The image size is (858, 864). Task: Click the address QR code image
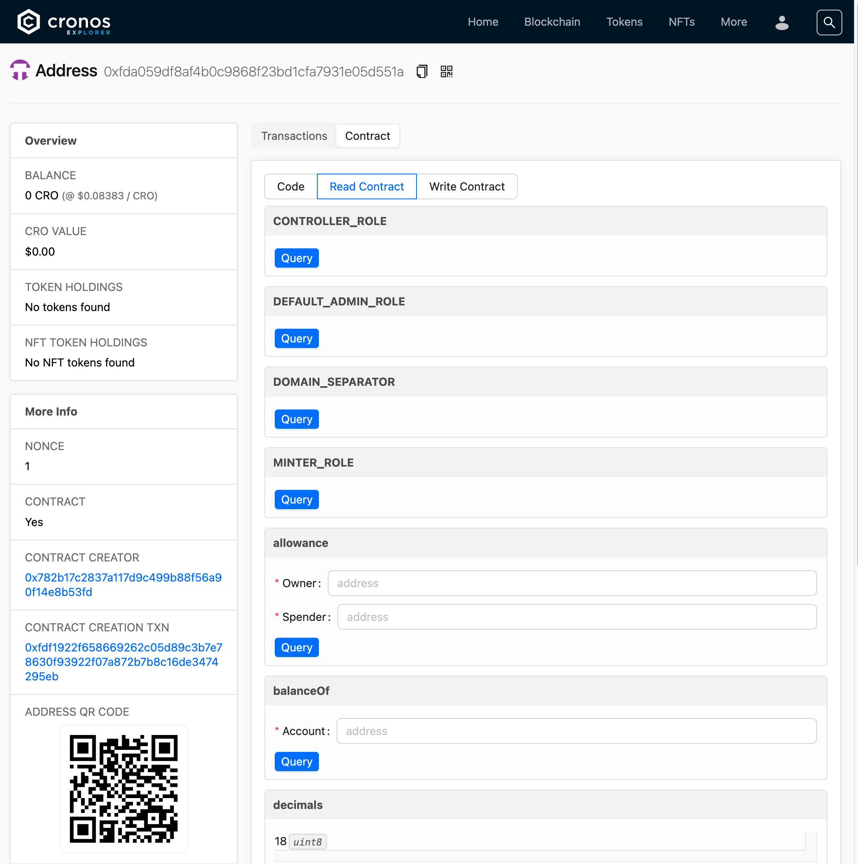click(x=123, y=788)
